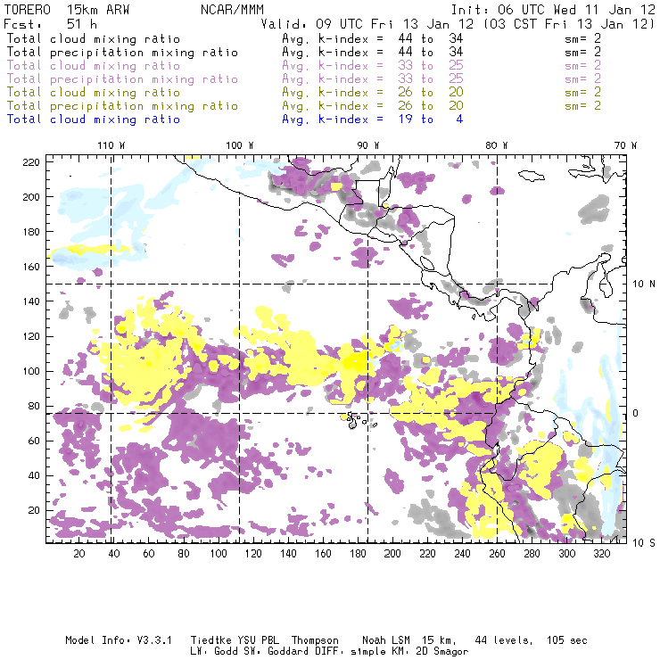Click the y-axis tick label '40'
Viewport: 660px width, 660px height.
click(34, 475)
